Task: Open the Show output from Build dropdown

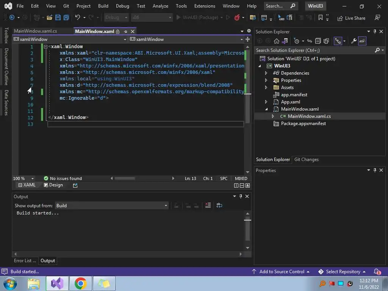Action: 112,206
